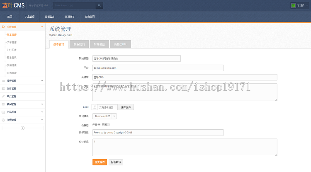Switch to the 伪静态URL tab
311x172 pixels.
click(120, 44)
